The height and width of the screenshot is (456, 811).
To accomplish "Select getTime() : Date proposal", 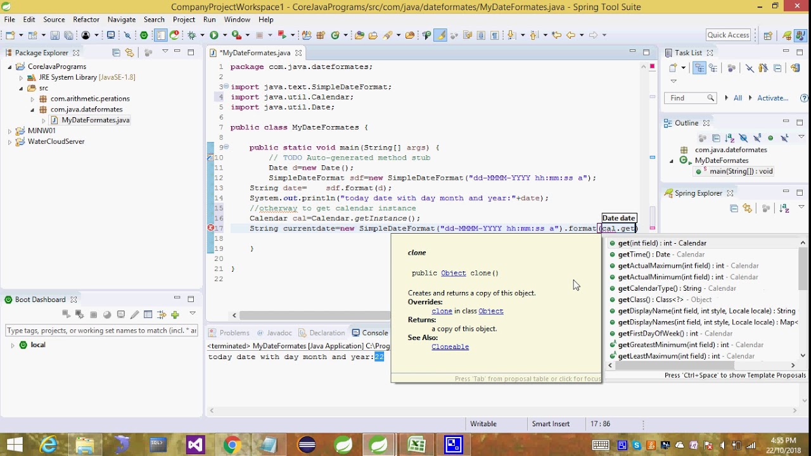I will pyautogui.click(x=703, y=255).
